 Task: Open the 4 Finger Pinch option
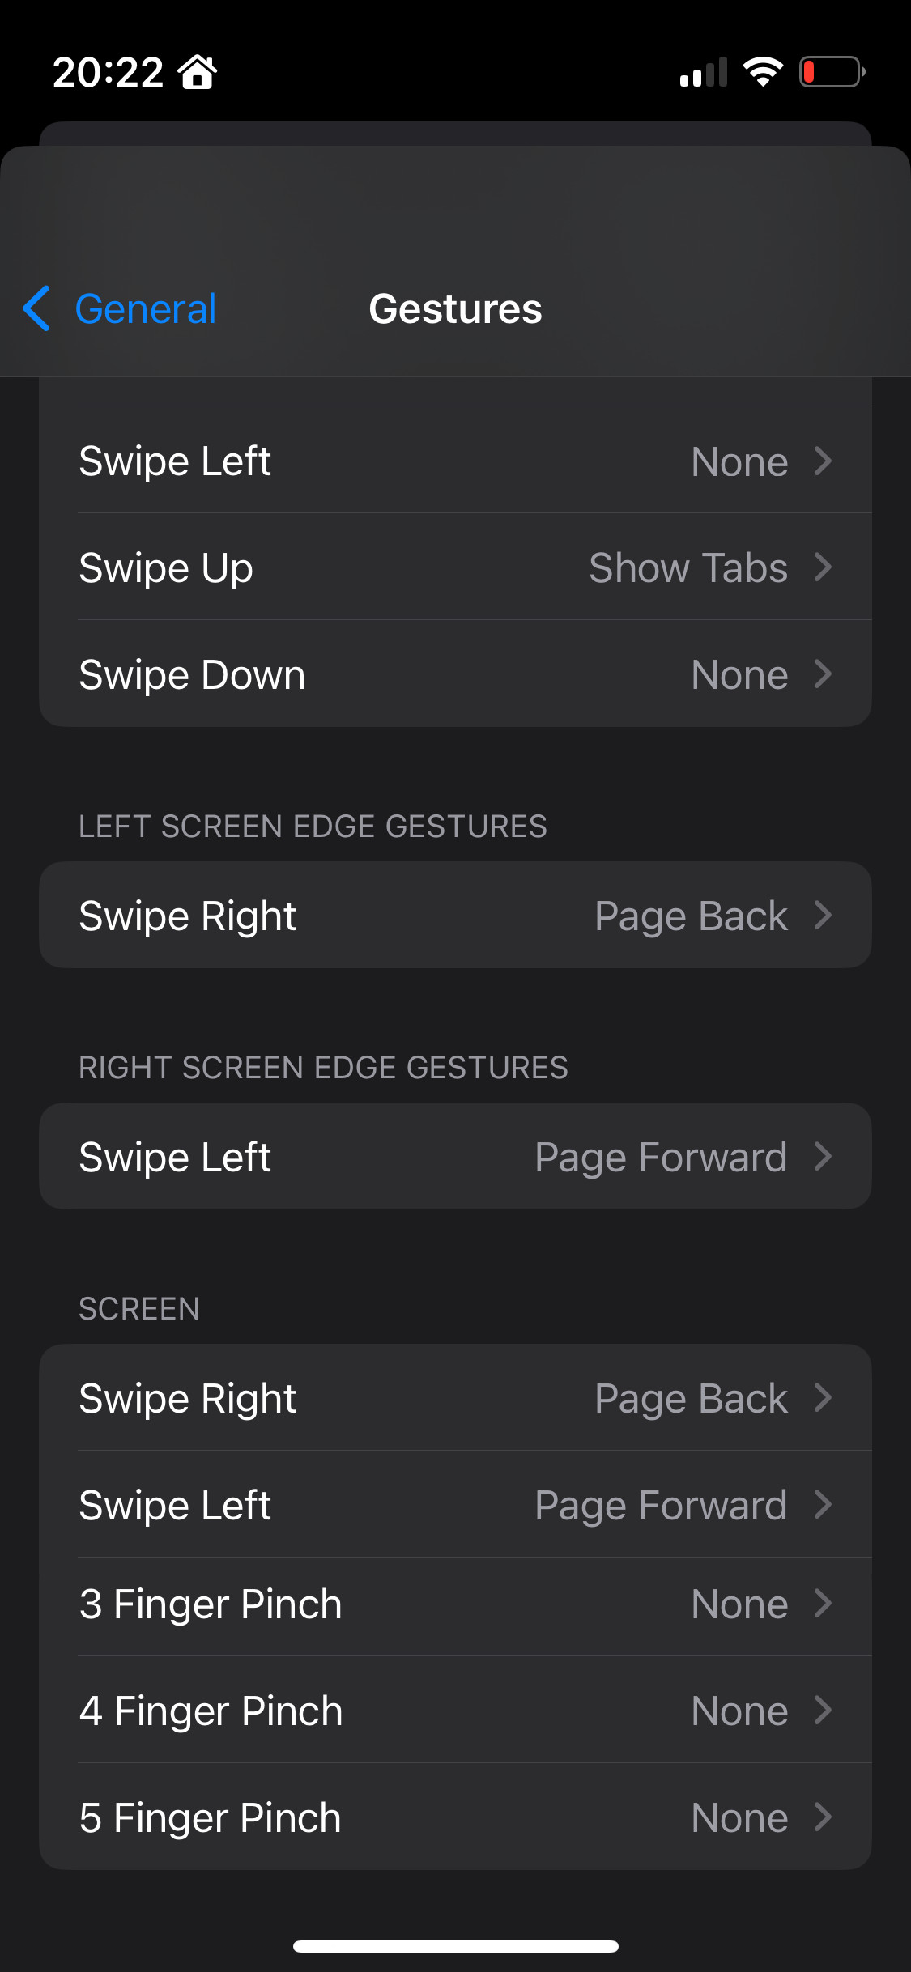455,1711
